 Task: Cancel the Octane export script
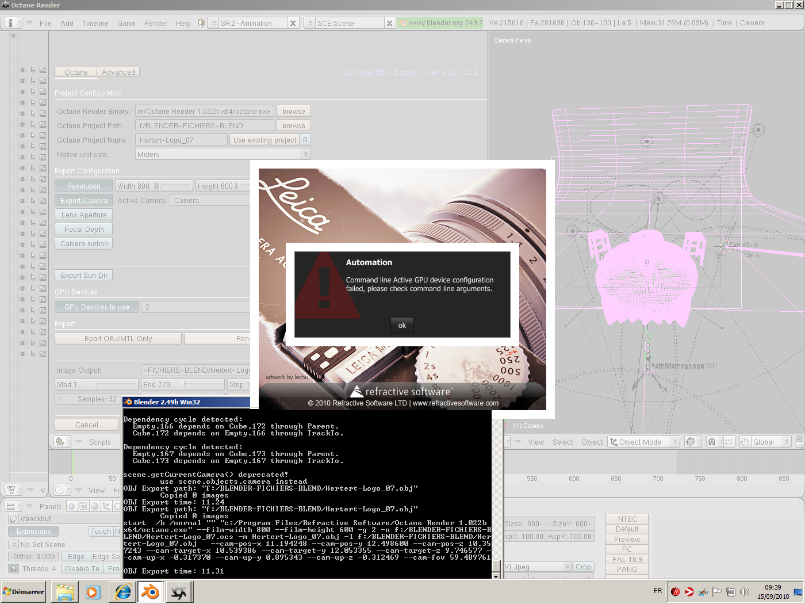[x=87, y=425]
